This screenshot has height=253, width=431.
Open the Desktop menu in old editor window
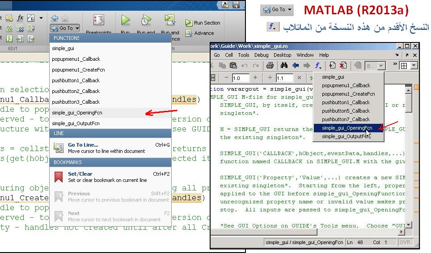coord(282,55)
